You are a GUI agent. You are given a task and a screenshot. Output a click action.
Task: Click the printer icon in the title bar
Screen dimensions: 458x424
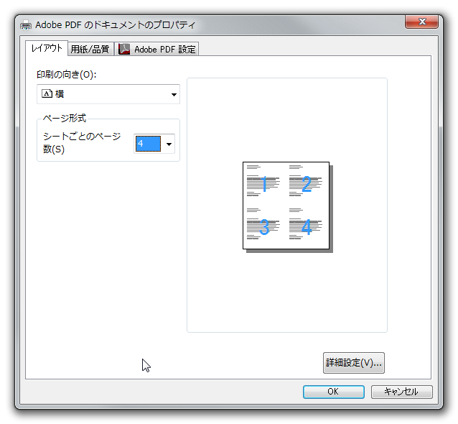coord(26,25)
